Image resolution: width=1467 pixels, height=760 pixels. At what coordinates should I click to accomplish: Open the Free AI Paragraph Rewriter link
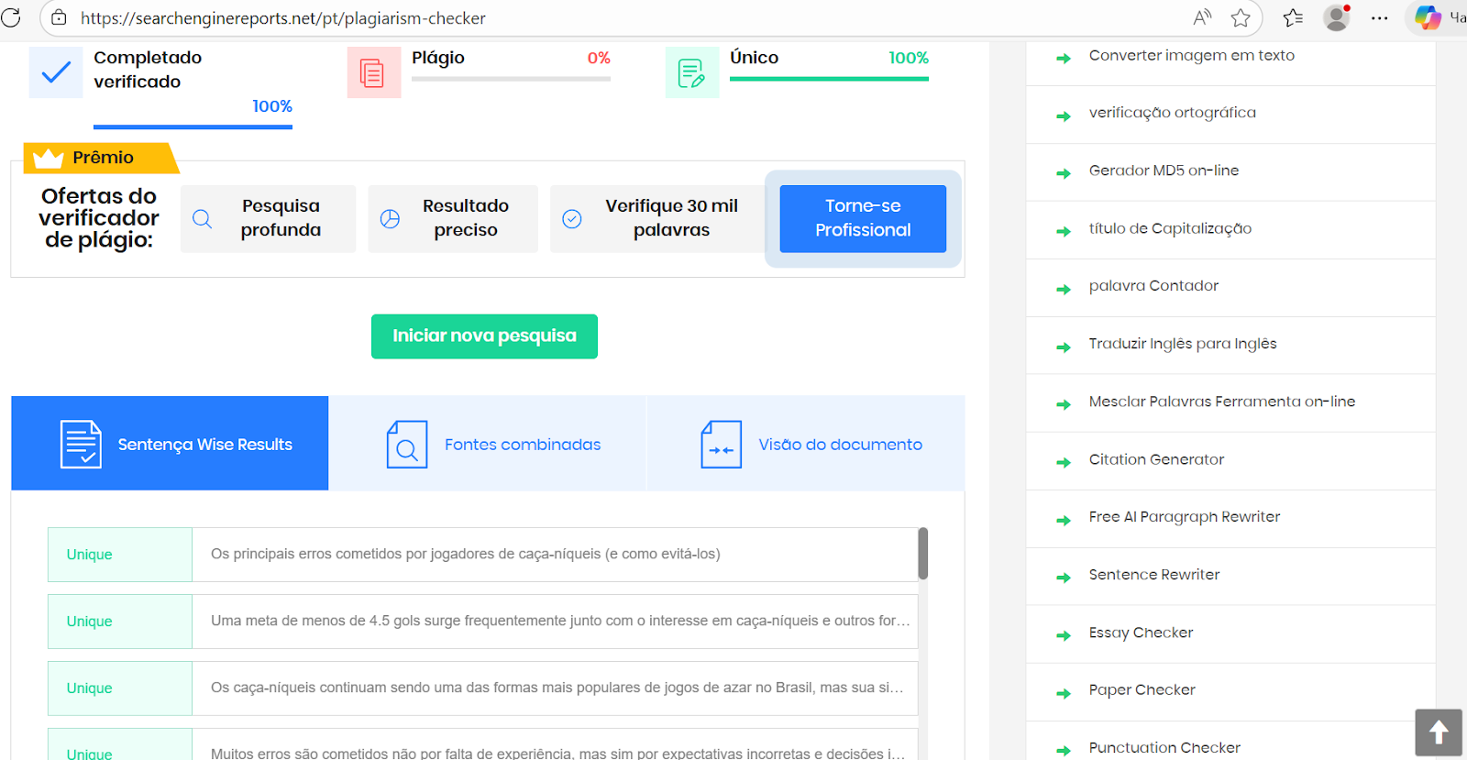click(1184, 517)
